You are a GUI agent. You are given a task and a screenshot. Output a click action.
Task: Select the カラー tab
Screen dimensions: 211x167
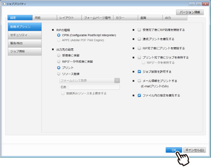[126, 18]
